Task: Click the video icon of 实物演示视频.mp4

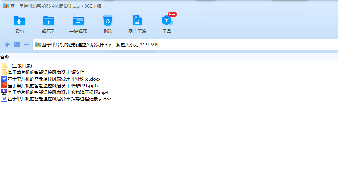Action: 4,92
